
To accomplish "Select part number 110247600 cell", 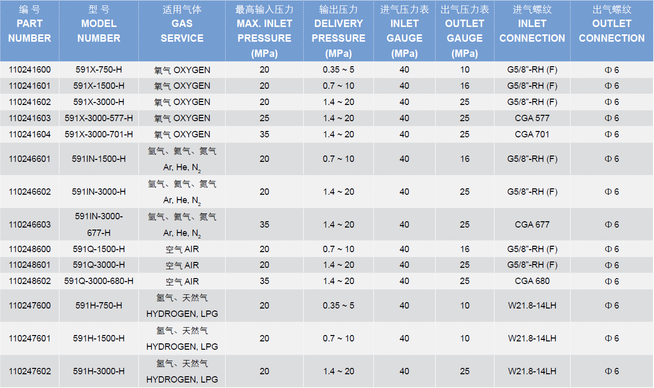I will [x=29, y=306].
